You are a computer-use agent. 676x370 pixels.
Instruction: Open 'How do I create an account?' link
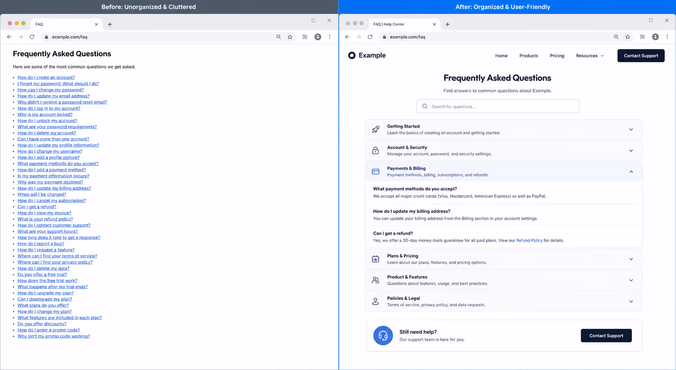[46, 78]
